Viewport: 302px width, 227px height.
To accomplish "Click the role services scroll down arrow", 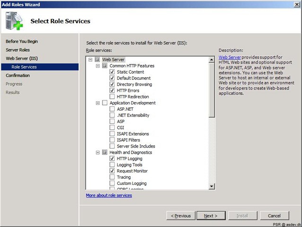I will [x=212, y=186].
